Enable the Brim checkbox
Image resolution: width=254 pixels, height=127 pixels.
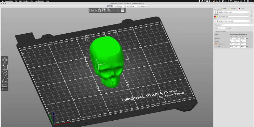click(x=232, y=28)
